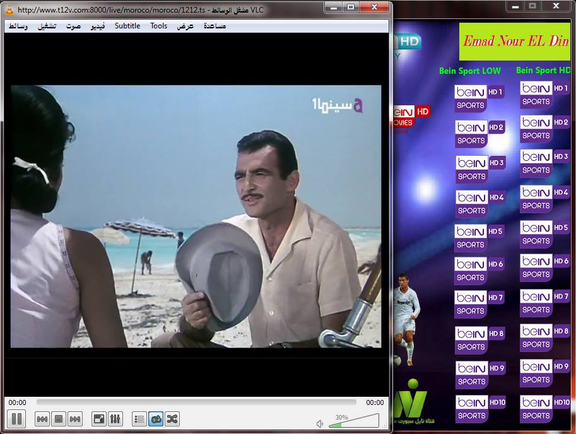Open the صوت (Audio) menu
Viewport: 576px width, 434px height.
(x=73, y=26)
